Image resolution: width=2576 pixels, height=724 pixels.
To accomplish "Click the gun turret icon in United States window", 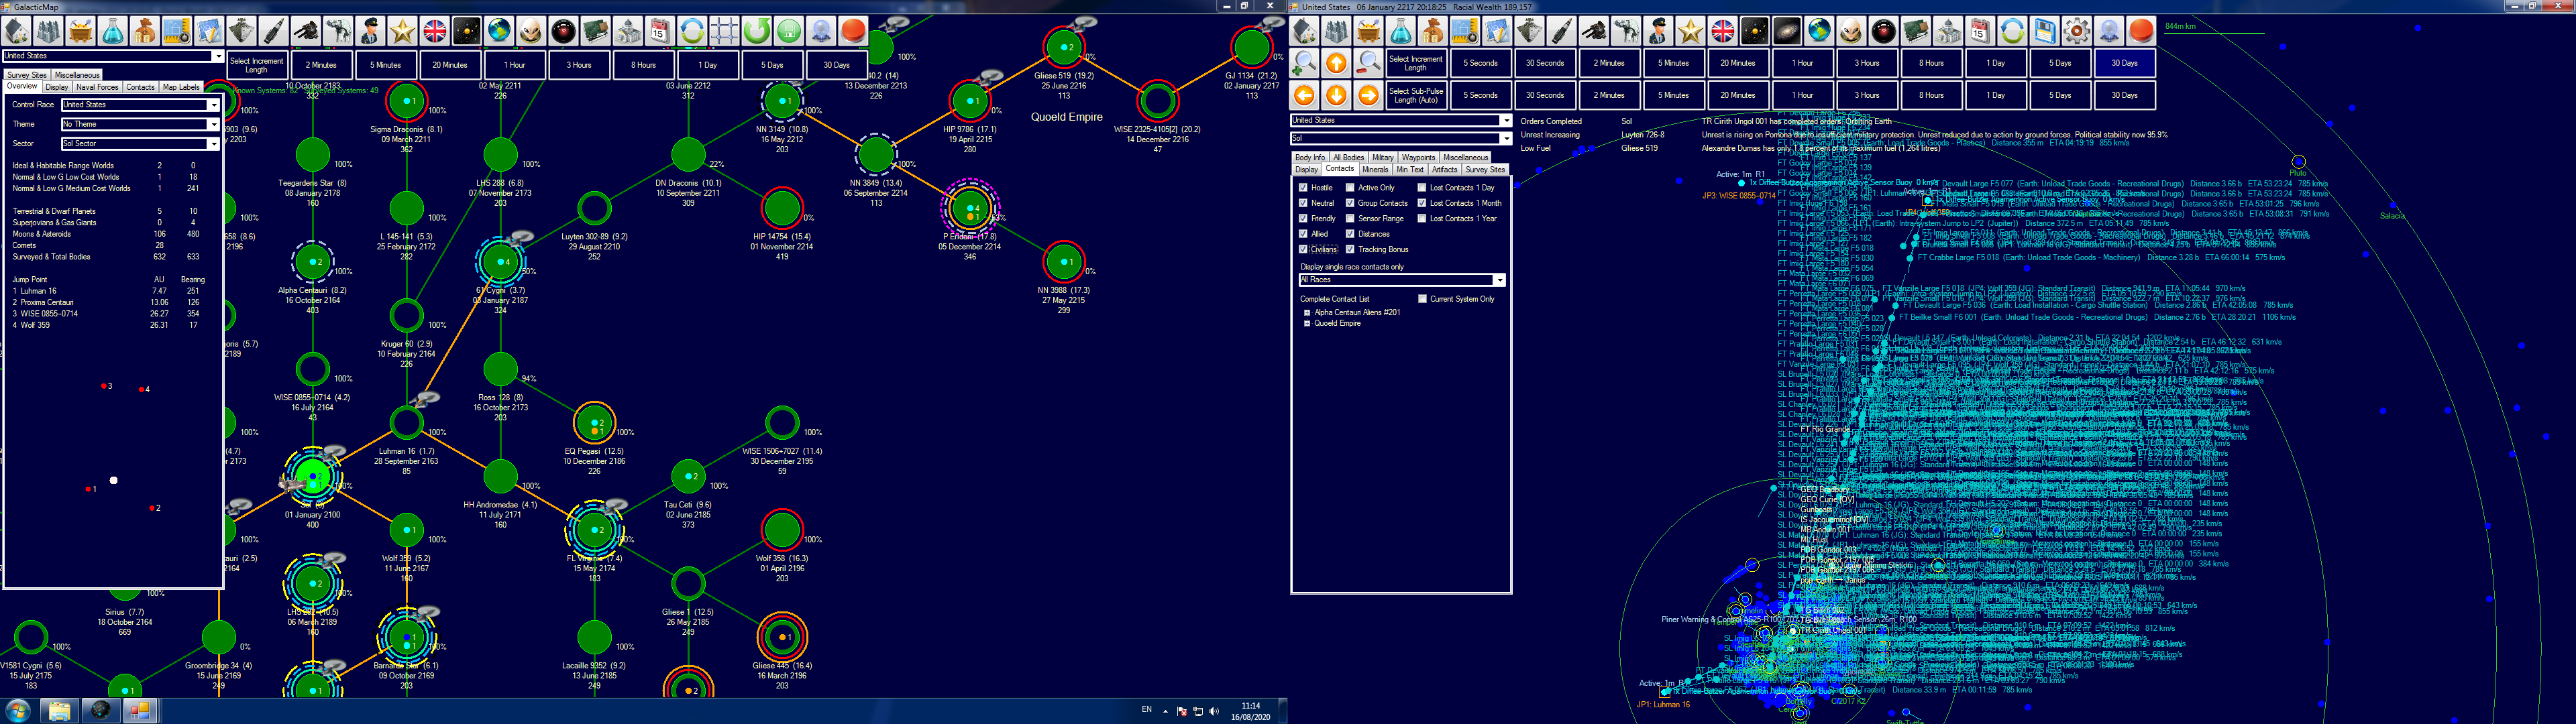I will [1594, 31].
